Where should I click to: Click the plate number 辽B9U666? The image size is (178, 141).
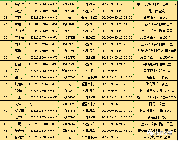[69, 4]
